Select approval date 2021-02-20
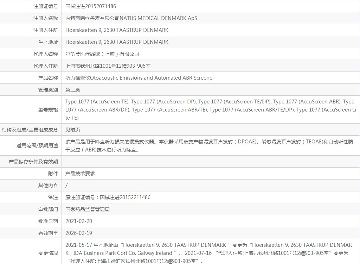Screen dimensions: 360x264 pyautogui.click(x=79, y=221)
